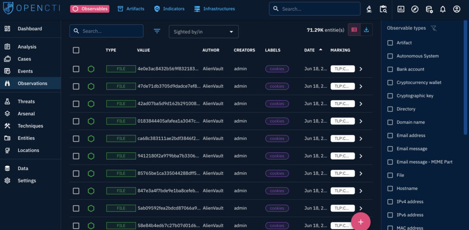Click the microscope enrichment icon
This screenshot has width=469, height=230.
point(369,9)
